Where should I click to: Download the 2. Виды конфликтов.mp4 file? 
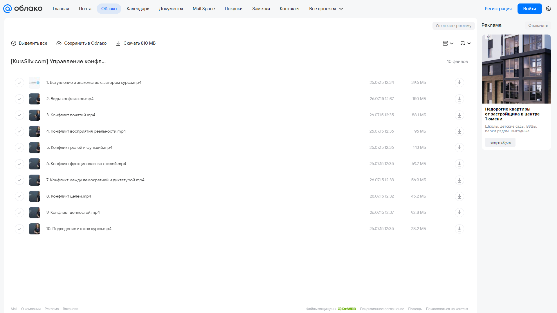click(x=459, y=99)
